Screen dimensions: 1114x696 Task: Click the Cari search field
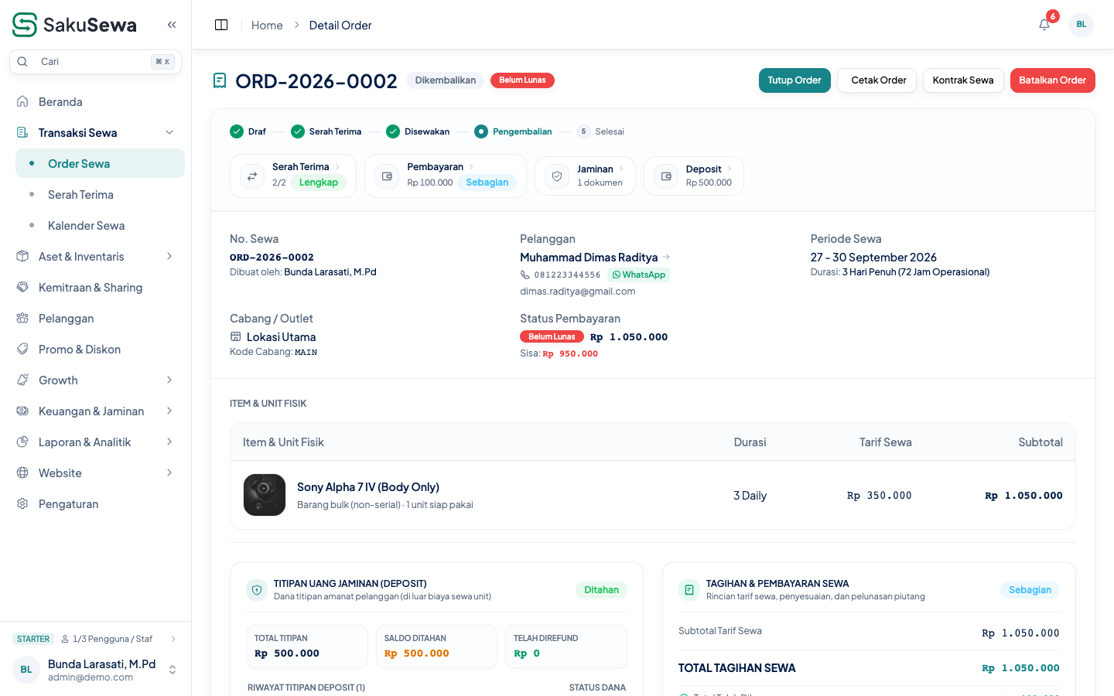tap(96, 62)
